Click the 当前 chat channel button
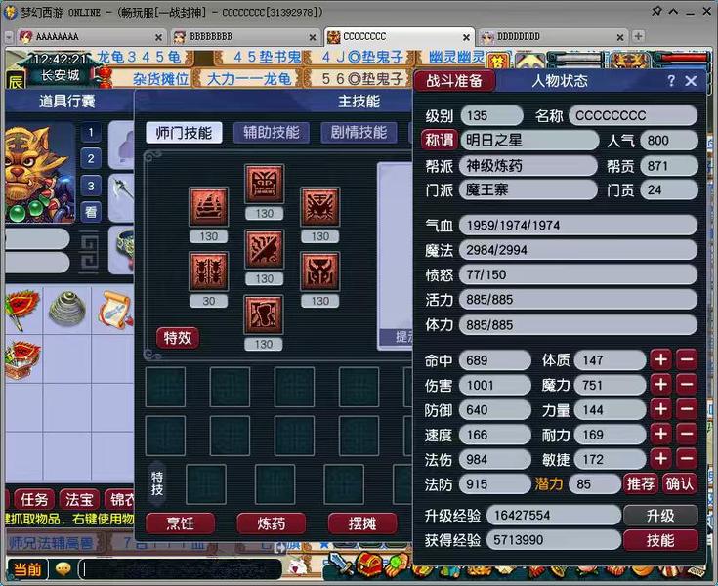This screenshot has height=586, width=718. tap(27, 569)
